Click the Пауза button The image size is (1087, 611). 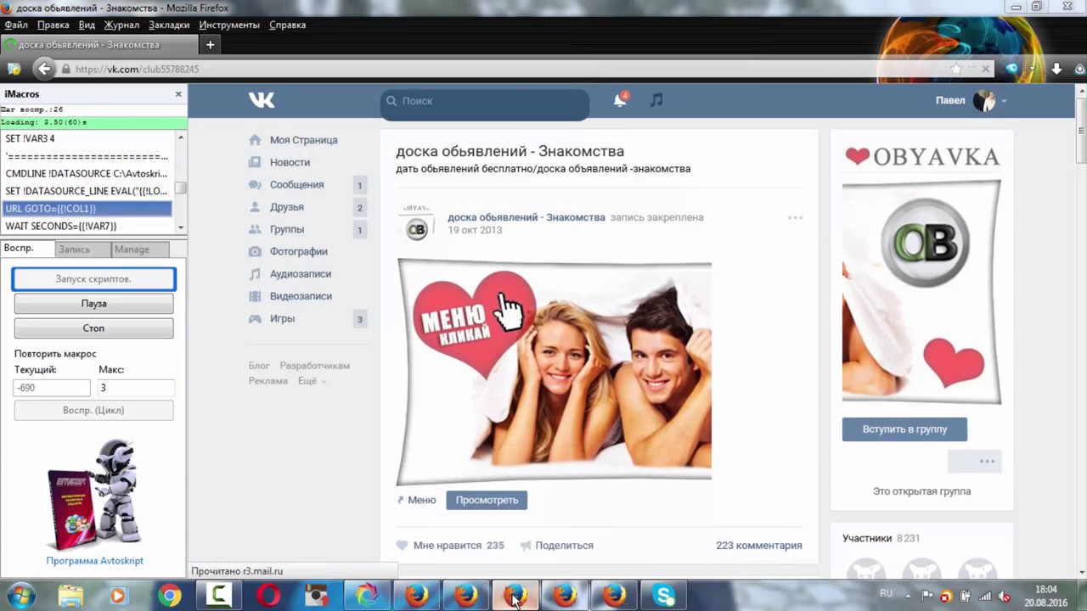pos(93,303)
